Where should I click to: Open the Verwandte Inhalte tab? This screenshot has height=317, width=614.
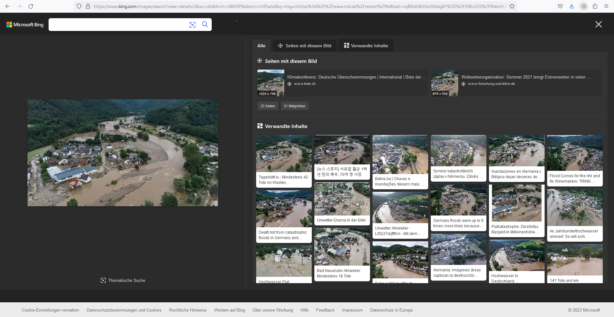coord(366,46)
